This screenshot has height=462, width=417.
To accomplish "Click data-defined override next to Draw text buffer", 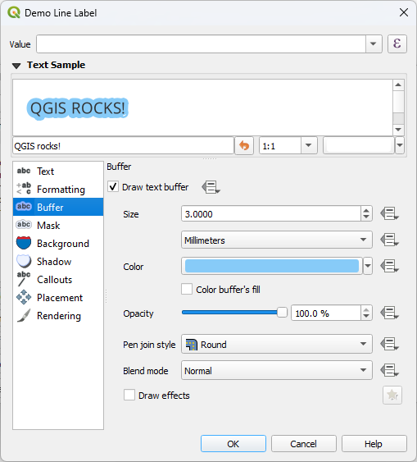I will click(211, 187).
